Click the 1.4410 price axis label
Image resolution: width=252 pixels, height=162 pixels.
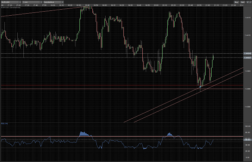[x=248, y=35]
